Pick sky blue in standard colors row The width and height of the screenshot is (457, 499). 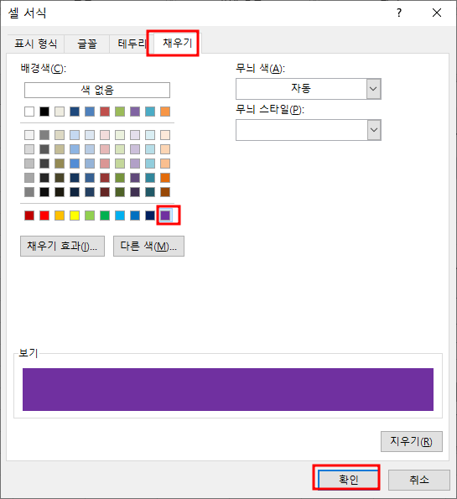coord(120,216)
